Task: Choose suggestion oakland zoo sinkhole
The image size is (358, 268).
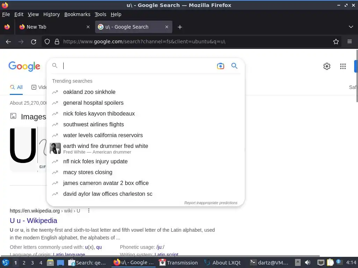Action: [146, 92]
